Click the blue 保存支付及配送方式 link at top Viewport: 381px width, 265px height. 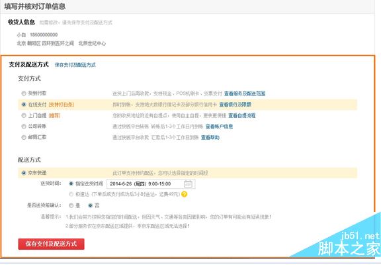pos(75,65)
